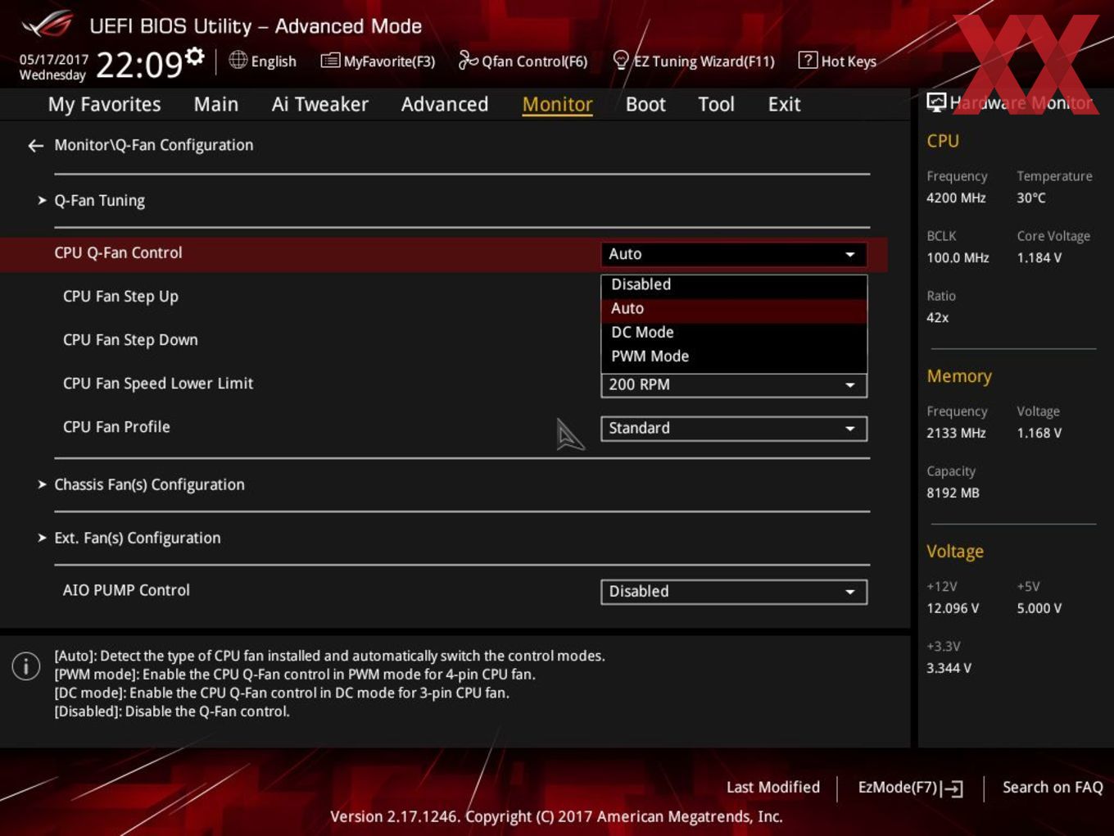Click BCLK 100.0 MHz value

958,257
